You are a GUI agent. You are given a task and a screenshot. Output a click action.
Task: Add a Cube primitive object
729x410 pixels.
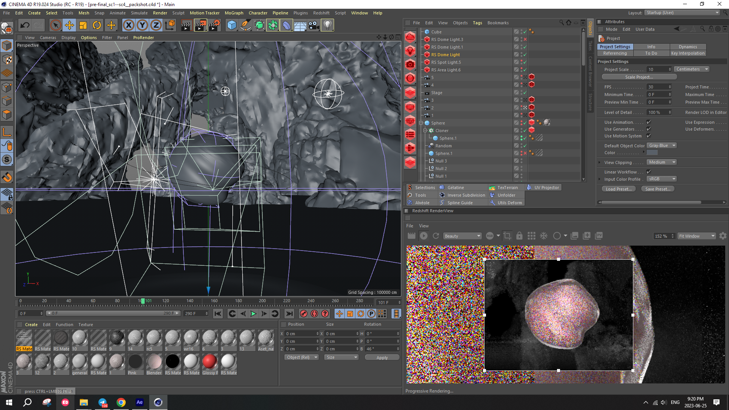[232, 25]
